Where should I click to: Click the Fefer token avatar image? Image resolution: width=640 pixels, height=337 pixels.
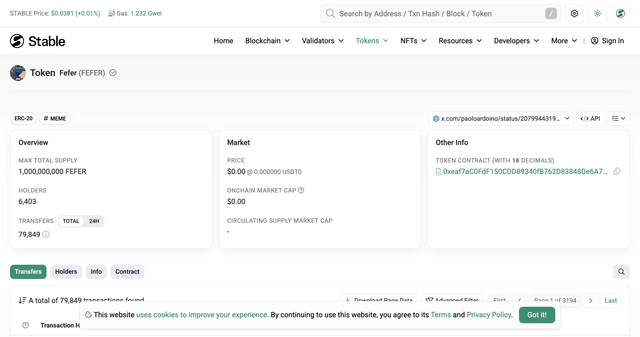click(18, 73)
